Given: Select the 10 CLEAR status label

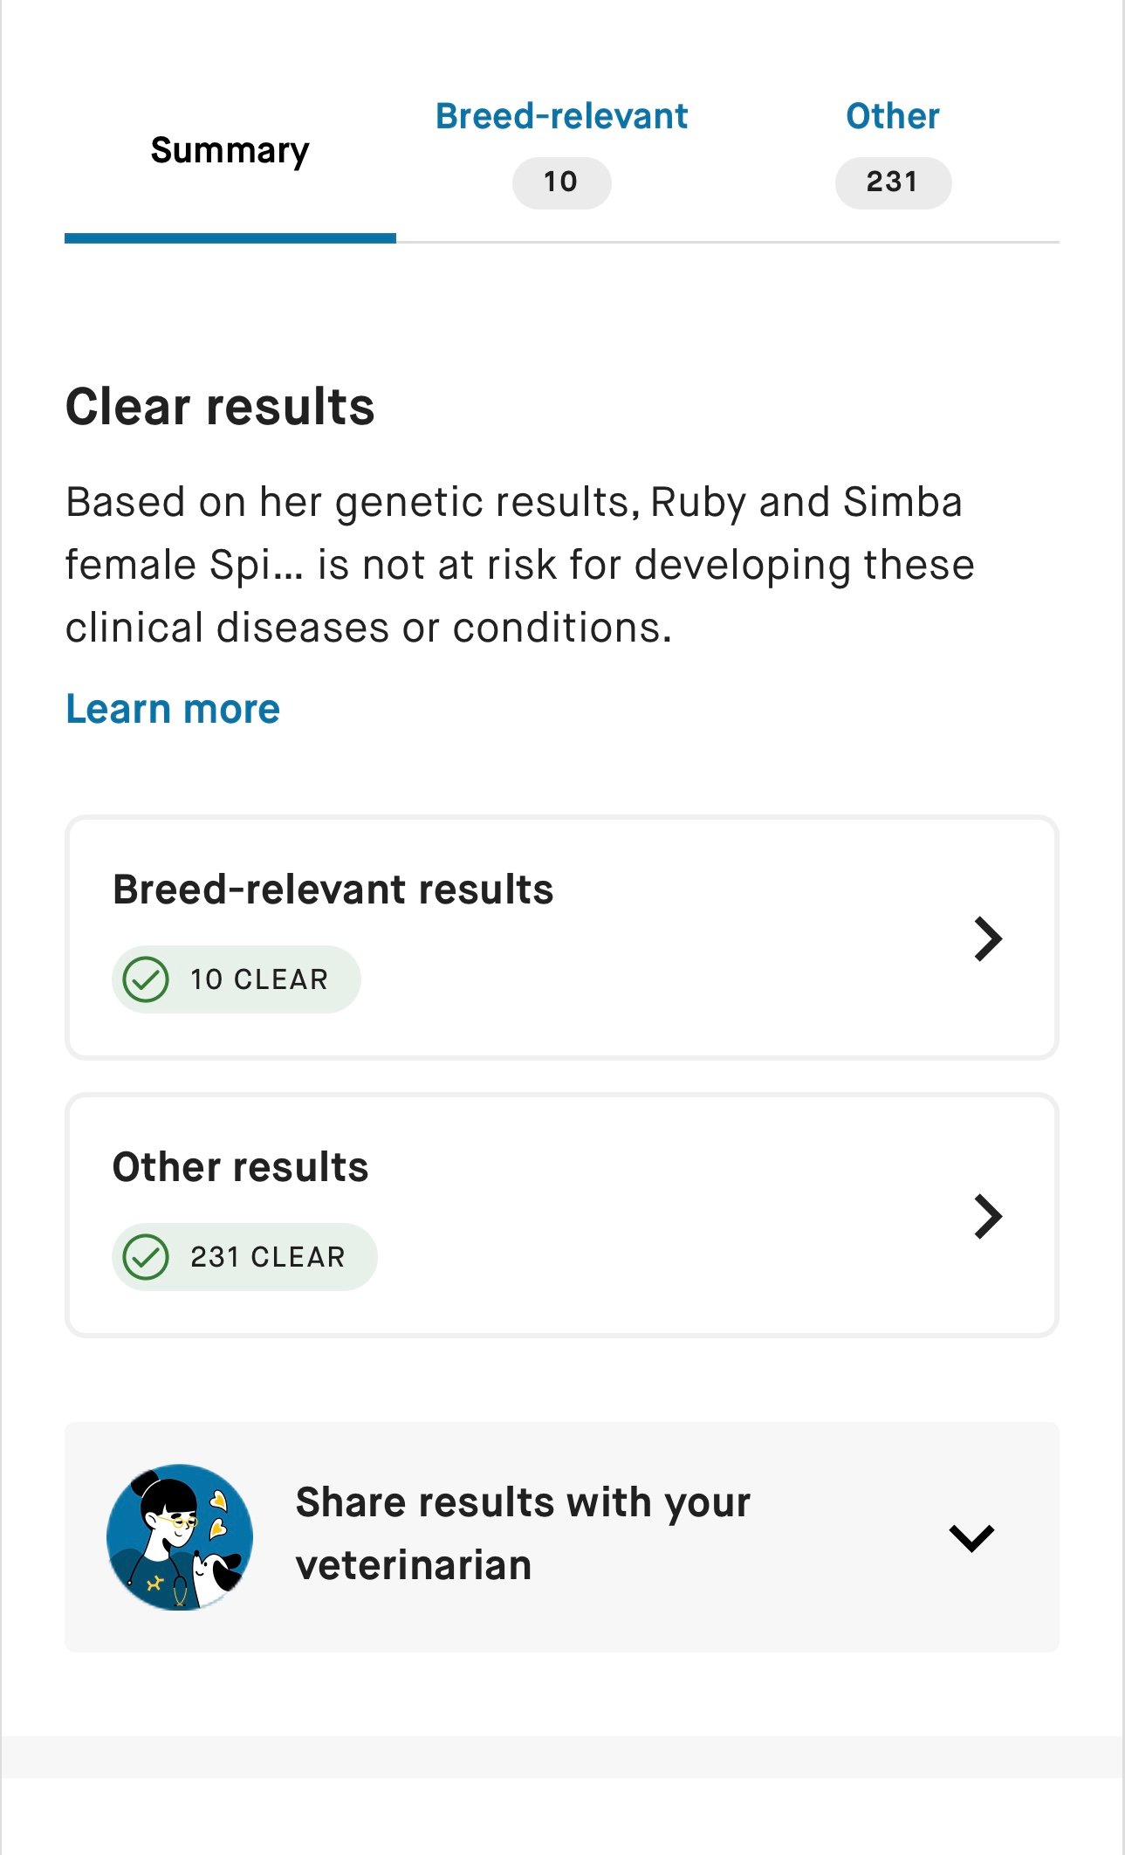Looking at the screenshot, I should (259, 979).
